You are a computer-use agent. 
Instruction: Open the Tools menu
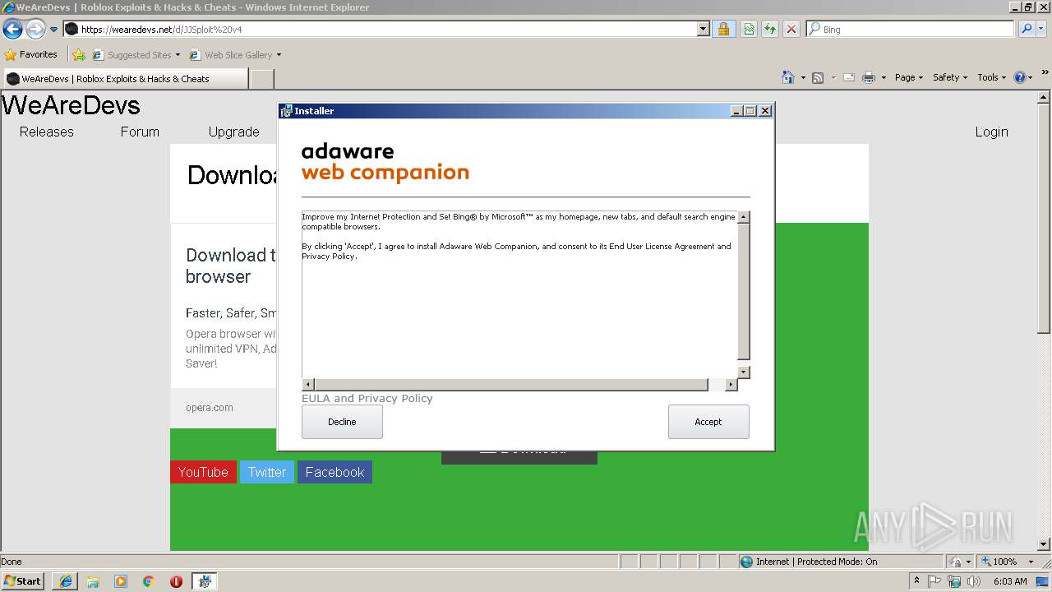click(x=992, y=77)
